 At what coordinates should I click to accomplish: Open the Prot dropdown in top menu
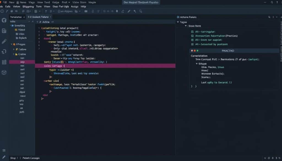click(66, 2)
